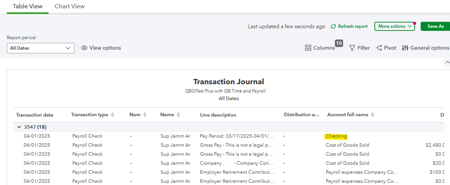Click the highlighted Checking account cell

pos(336,136)
